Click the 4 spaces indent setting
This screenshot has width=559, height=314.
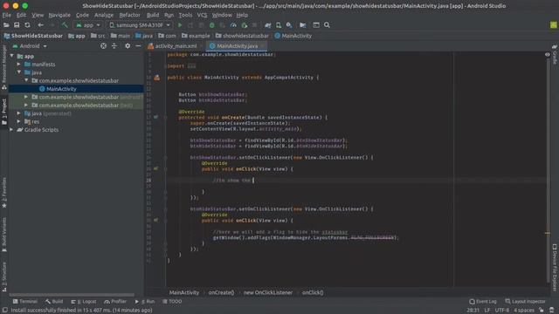[524, 311]
